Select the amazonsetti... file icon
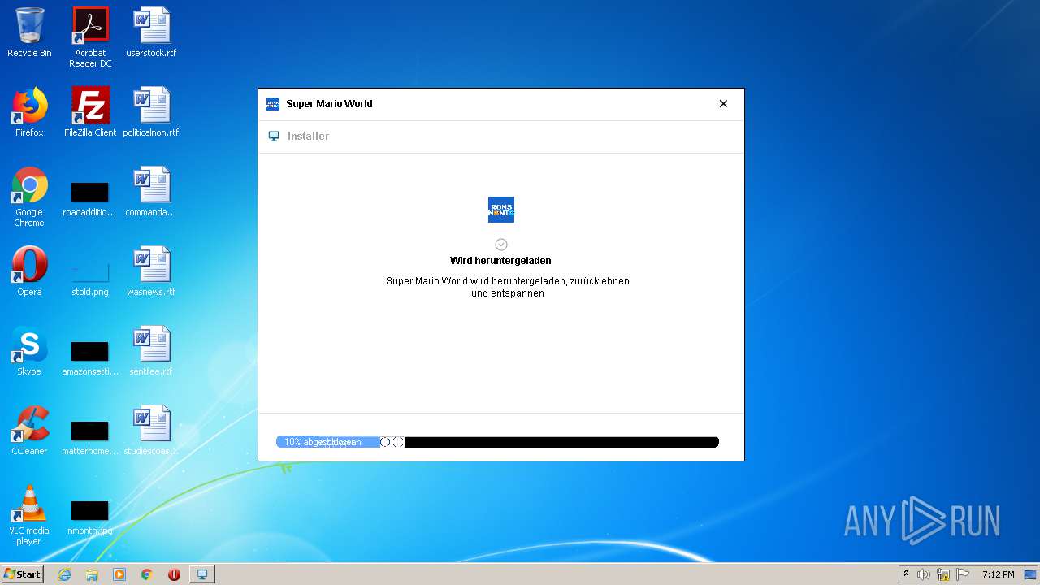 (x=90, y=359)
